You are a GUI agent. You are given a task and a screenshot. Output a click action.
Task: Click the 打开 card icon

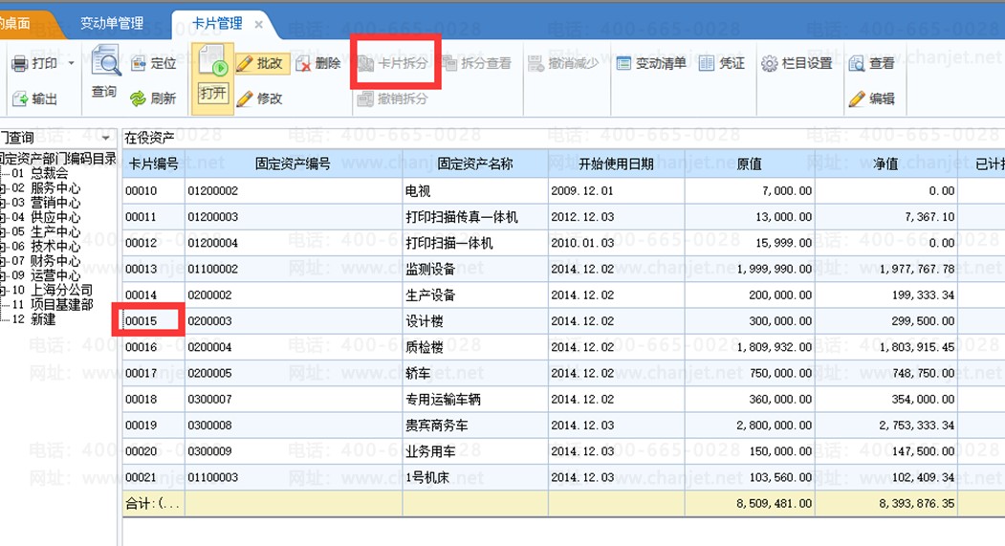[x=213, y=62]
